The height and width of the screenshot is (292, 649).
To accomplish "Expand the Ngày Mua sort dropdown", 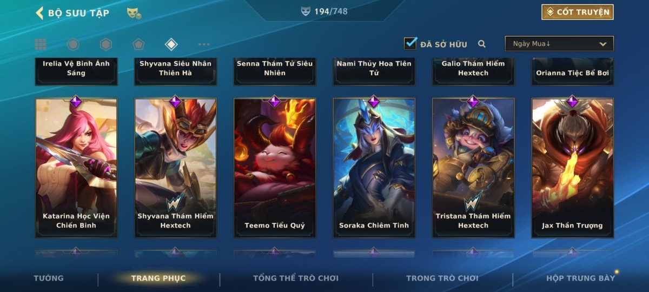I will tap(559, 44).
